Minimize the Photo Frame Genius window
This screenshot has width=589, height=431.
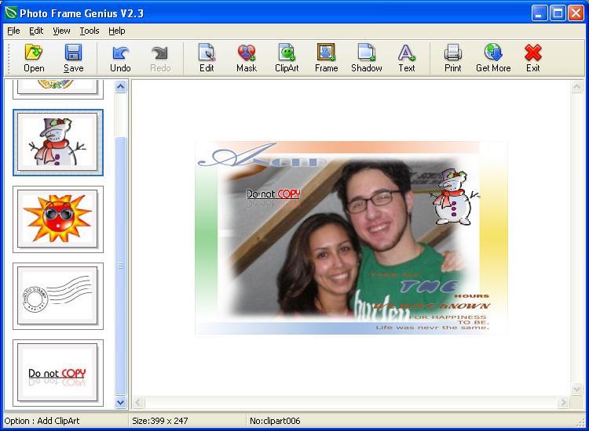coord(540,13)
